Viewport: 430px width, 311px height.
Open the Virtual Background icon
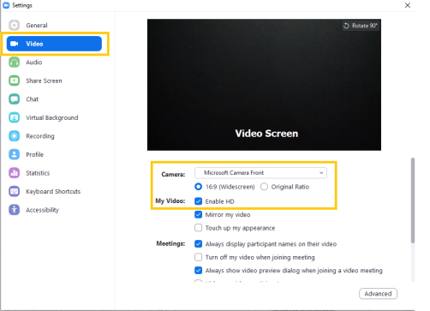coord(14,117)
